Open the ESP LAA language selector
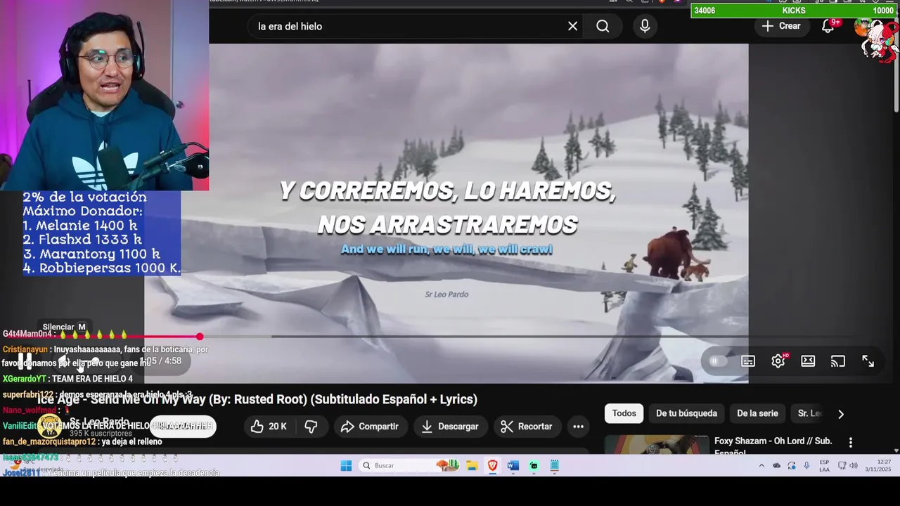This screenshot has height=506, width=900. pyautogui.click(x=824, y=465)
